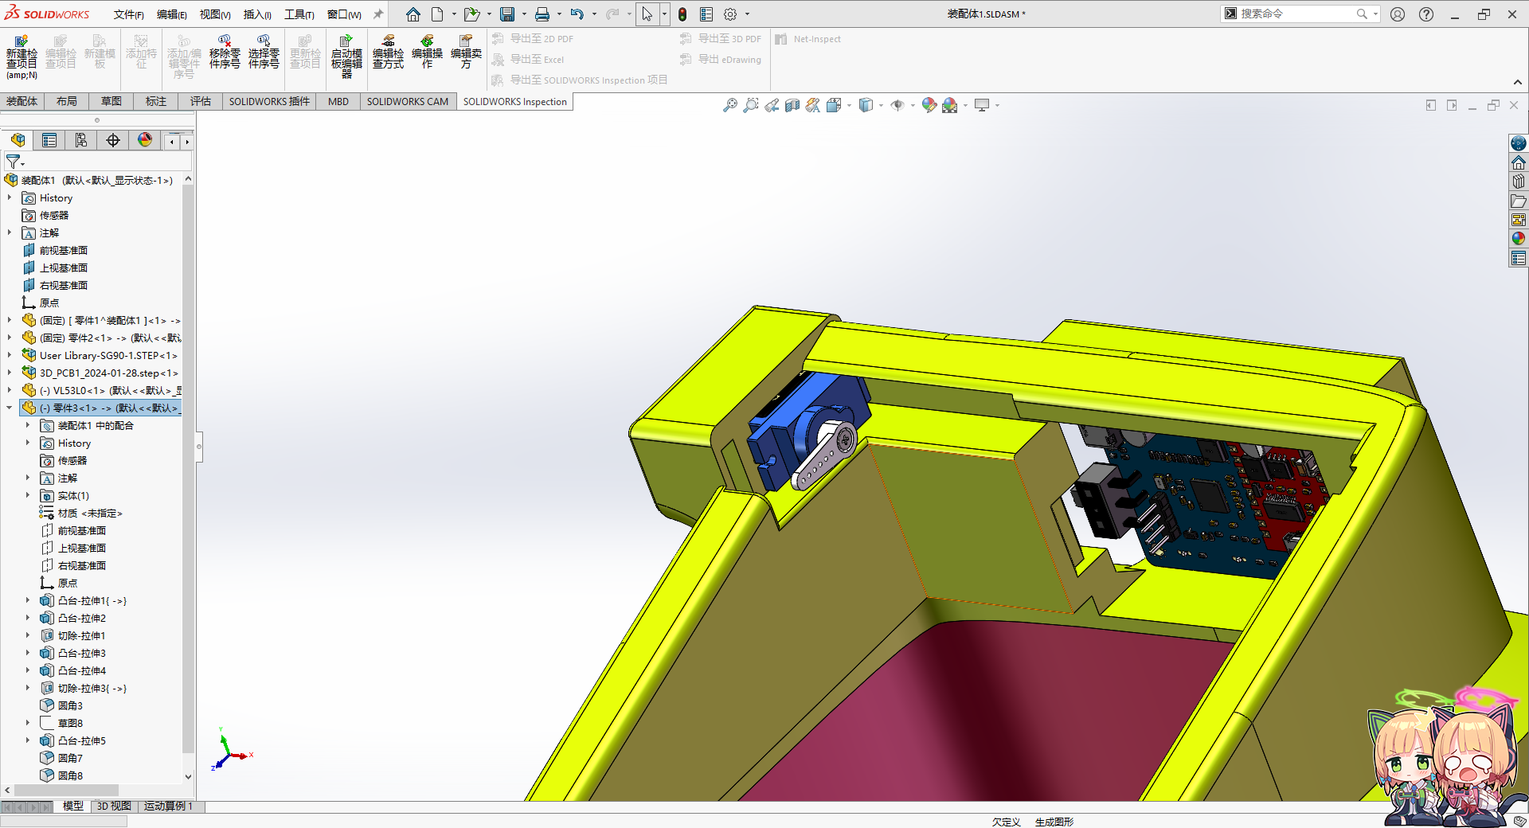Screen dimensions: 1529x828
Task: Switch to the SOLIDWORKS CAM tab
Action: pyautogui.click(x=408, y=101)
